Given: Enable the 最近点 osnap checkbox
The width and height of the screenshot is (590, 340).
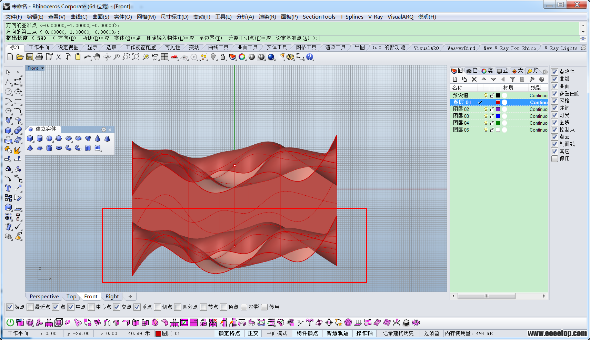Looking at the screenshot, I should tap(30, 307).
